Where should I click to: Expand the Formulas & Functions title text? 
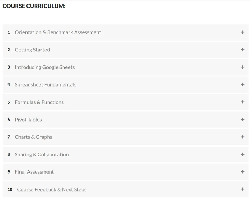[39, 102]
